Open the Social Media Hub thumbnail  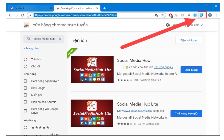tap(92, 69)
